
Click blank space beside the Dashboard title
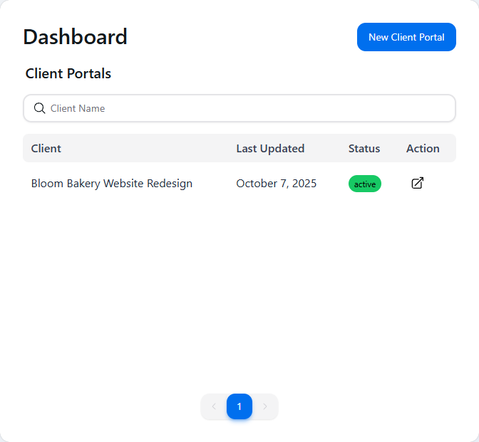tap(242, 37)
